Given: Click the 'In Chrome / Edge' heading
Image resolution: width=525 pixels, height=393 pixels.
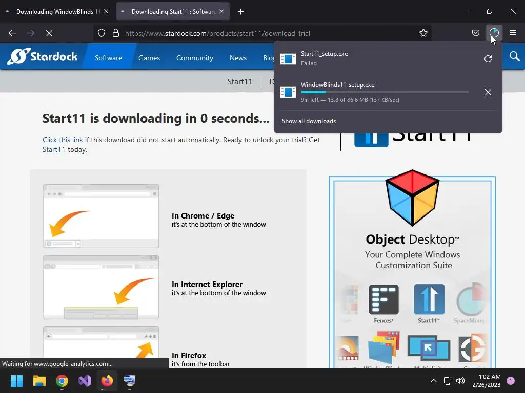Looking at the screenshot, I should (x=203, y=216).
